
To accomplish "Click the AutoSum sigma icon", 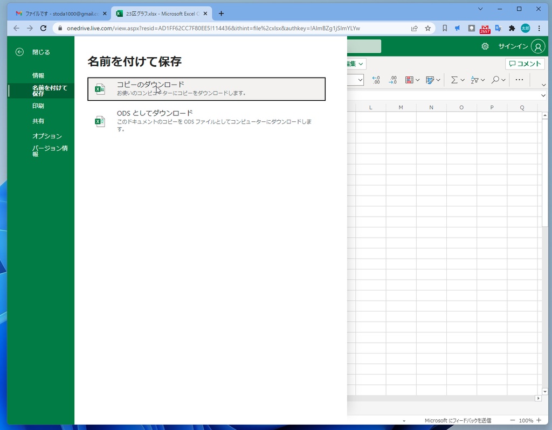I will tap(454, 80).
